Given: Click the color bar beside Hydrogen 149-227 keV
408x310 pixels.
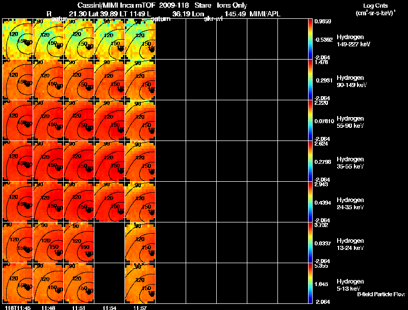Looking at the screenshot, I should pos(310,39).
